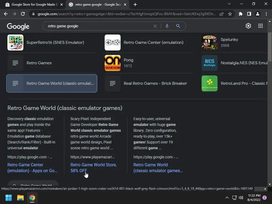Screen dimensions: 272x204
Task: Open Nostalgia.NES emulator icon
Action: (210, 63)
